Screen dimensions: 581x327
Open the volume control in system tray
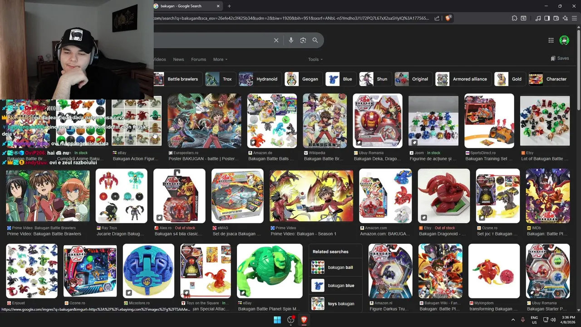pos(553,320)
